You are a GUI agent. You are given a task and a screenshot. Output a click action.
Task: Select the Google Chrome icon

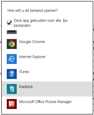12,44
